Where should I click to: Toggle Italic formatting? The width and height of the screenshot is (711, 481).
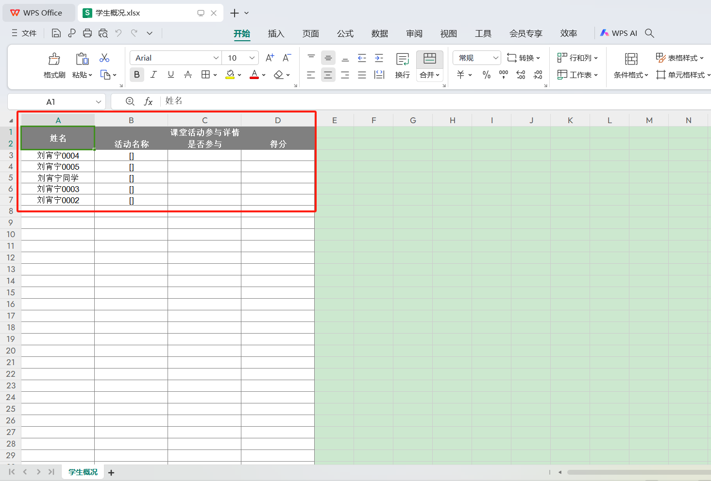coord(153,75)
